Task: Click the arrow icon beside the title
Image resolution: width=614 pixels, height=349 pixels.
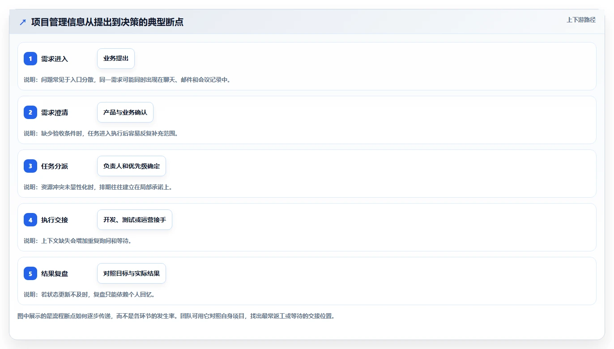Action: click(23, 22)
